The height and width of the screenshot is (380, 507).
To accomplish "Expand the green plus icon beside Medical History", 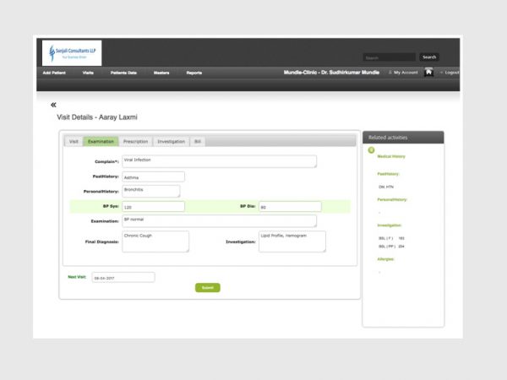I will [x=371, y=150].
